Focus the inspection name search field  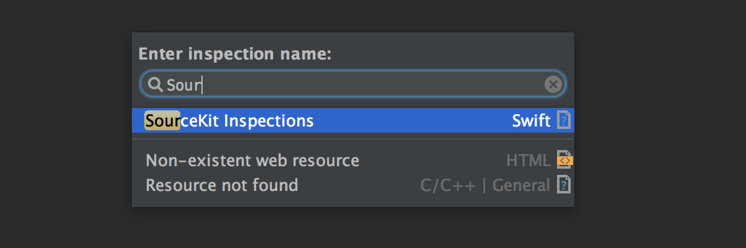coord(373,84)
